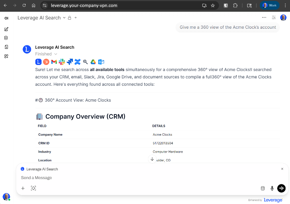The height and width of the screenshot is (204, 290).
Task: Bookmark this page with the star icon
Action: pos(213,5)
